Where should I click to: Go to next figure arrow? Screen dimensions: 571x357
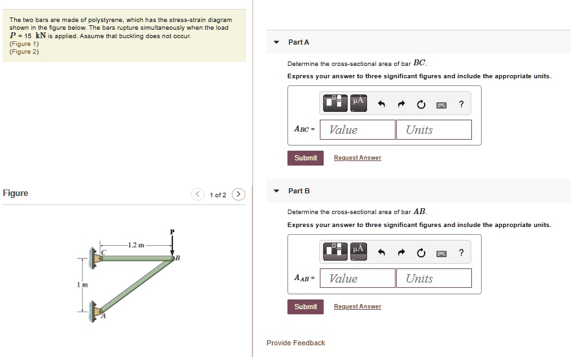point(238,194)
